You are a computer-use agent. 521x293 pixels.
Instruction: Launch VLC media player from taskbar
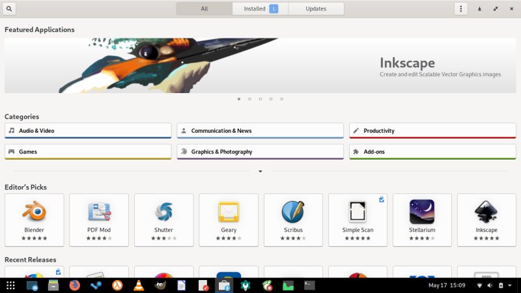(139, 285)
